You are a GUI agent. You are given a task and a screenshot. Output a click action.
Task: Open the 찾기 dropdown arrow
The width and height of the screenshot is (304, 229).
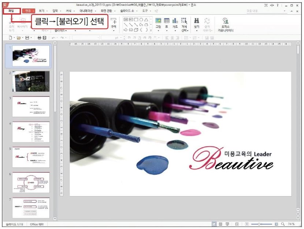[197, 30]
